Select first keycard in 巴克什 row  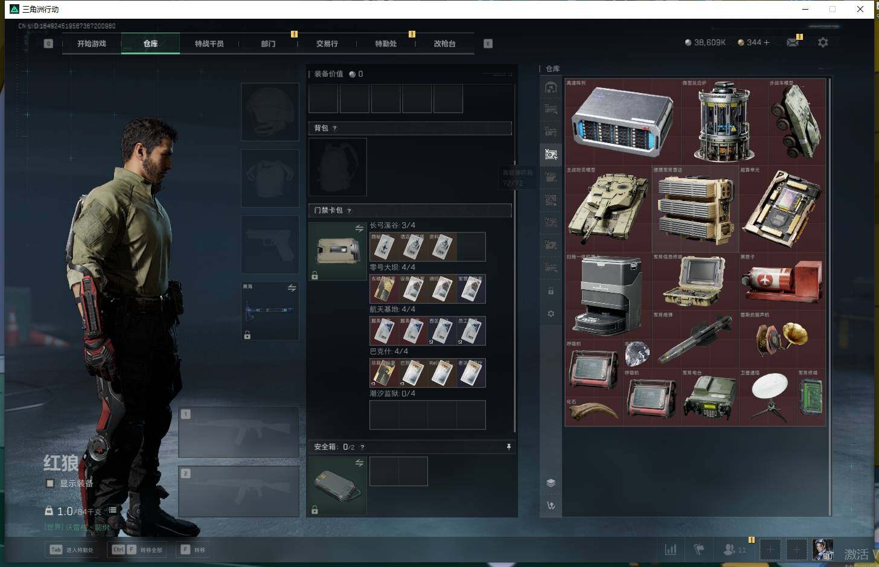(384, 373)
